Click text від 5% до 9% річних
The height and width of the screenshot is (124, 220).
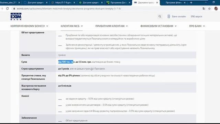(x=69, y=76)
